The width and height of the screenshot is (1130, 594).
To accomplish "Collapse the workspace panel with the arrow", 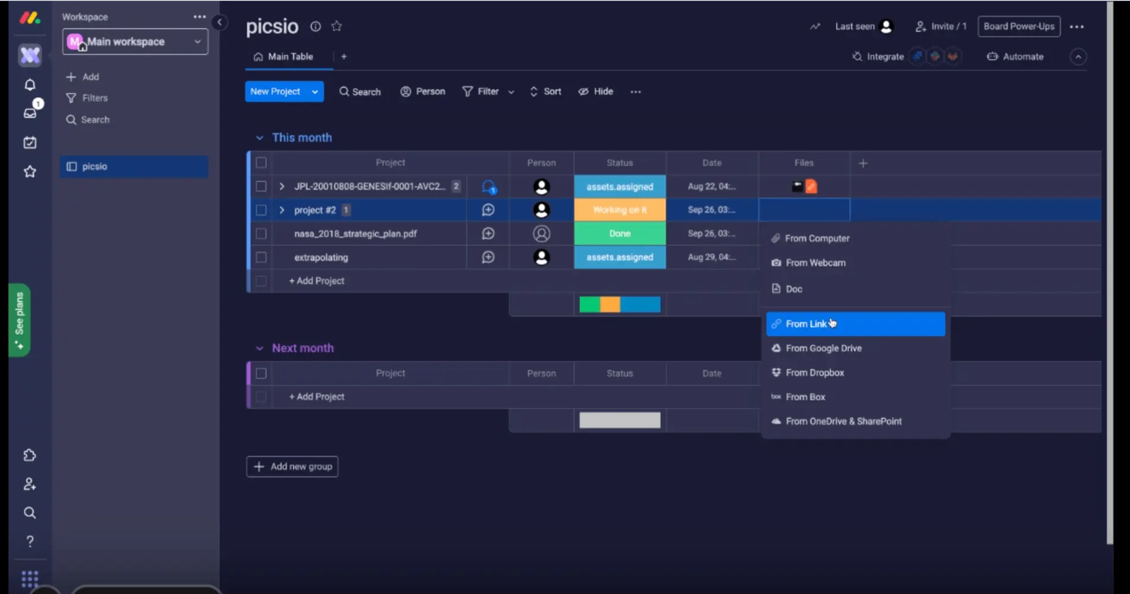I will tap(219, 23).
